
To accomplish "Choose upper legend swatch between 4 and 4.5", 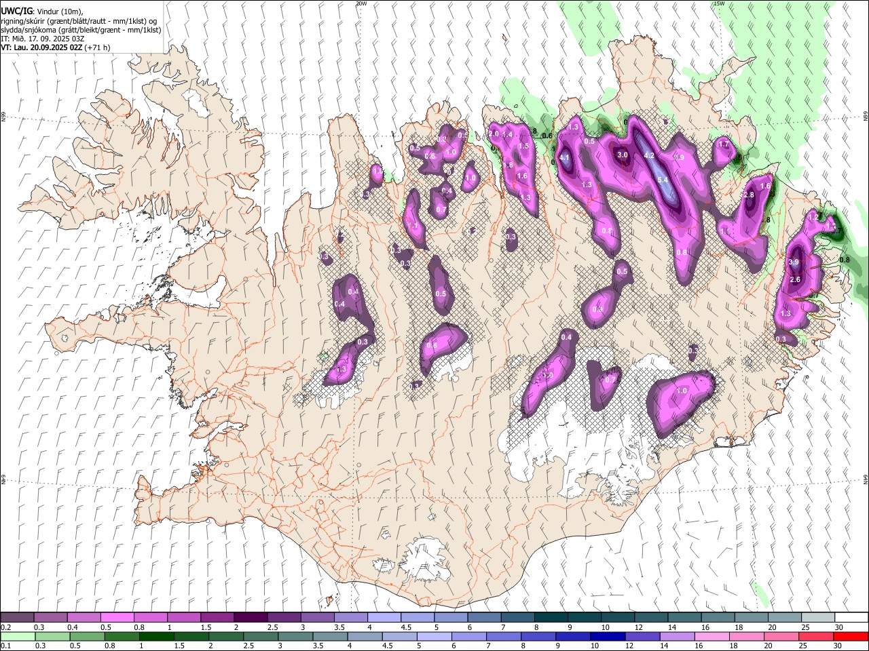I will [x=384, y=618].
